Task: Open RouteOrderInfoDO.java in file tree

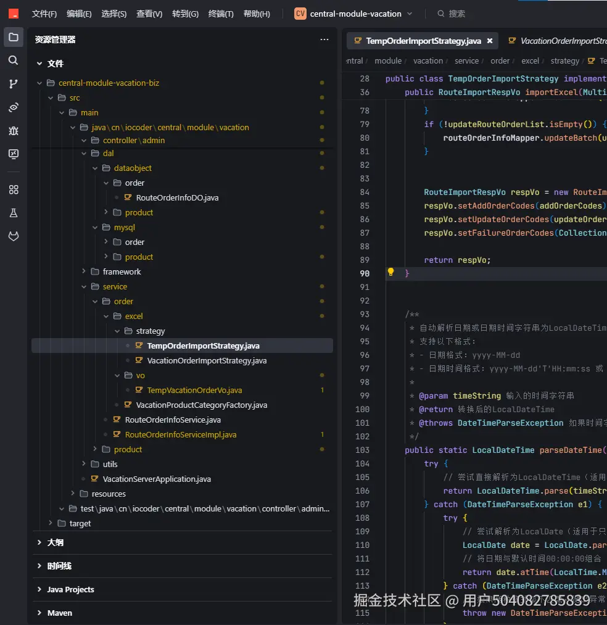Action: point(177,197)
